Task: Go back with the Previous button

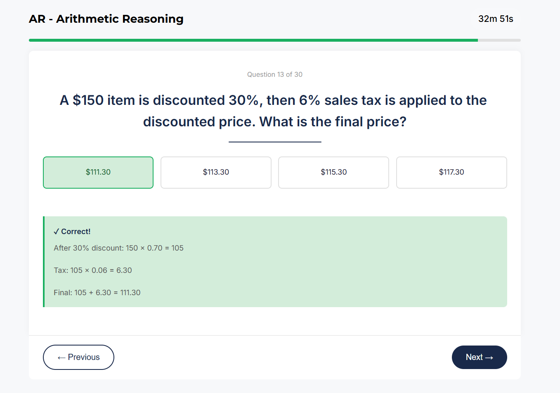Action: (78, 357)
